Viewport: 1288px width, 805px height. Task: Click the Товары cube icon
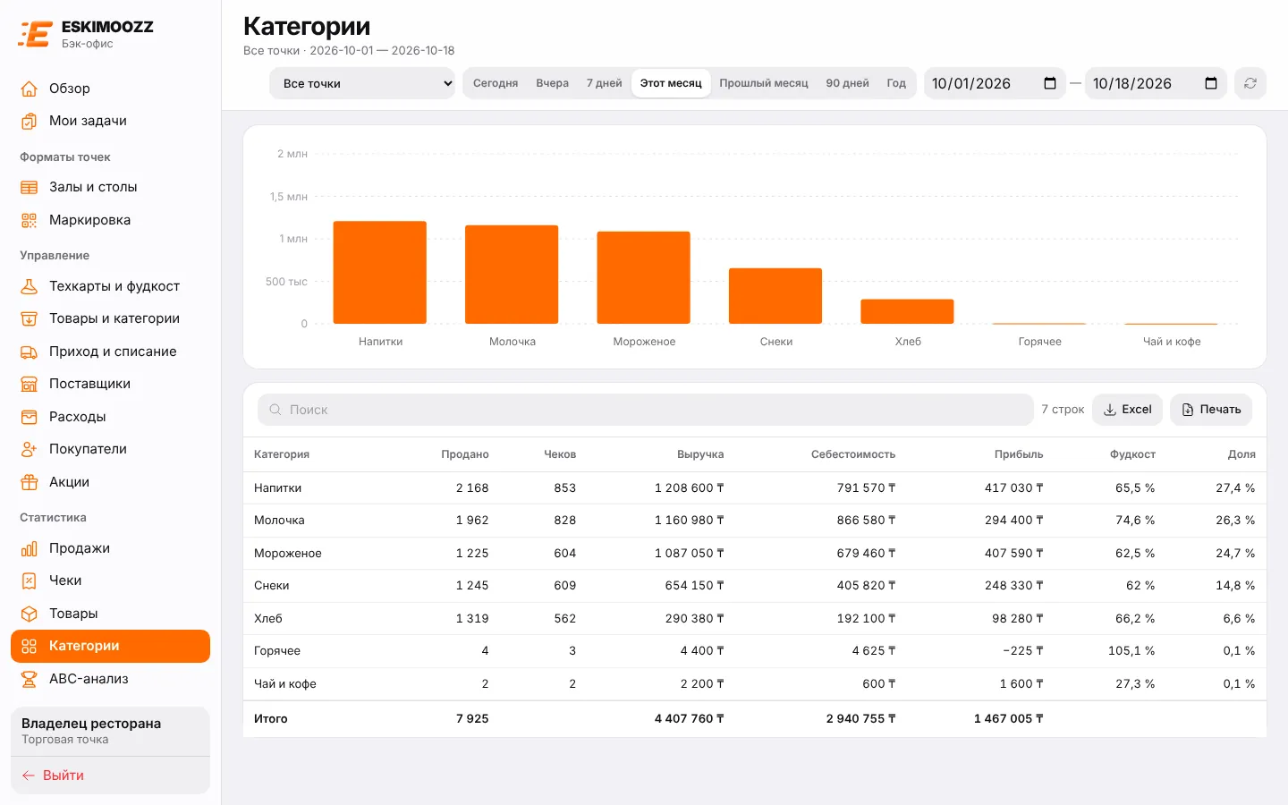(30, 614)
